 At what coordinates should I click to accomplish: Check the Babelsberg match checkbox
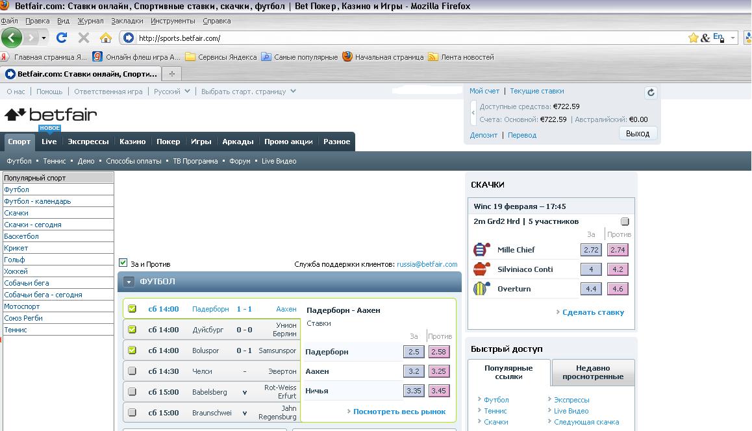click(132, 391)
